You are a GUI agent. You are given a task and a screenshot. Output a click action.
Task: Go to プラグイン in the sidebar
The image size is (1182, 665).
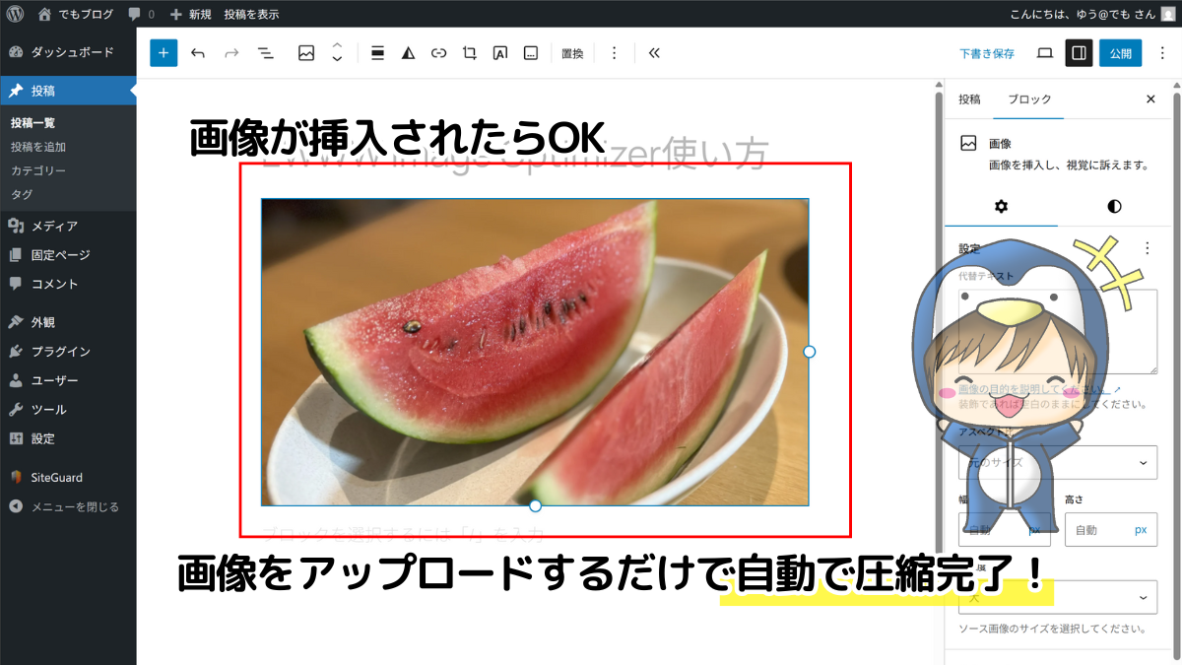click(68, 351)
